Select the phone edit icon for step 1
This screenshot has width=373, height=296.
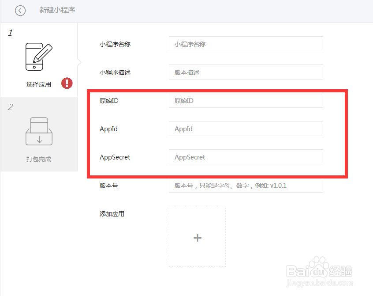39,57
